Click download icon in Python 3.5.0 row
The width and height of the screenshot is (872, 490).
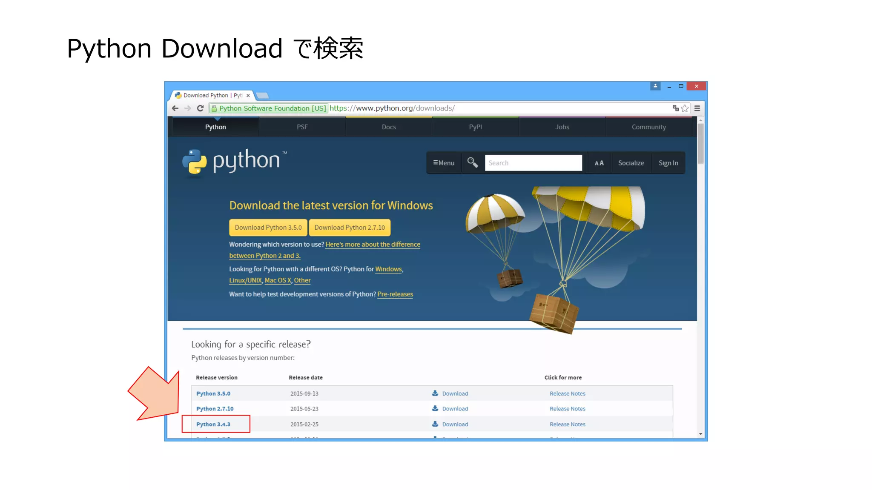435,393
